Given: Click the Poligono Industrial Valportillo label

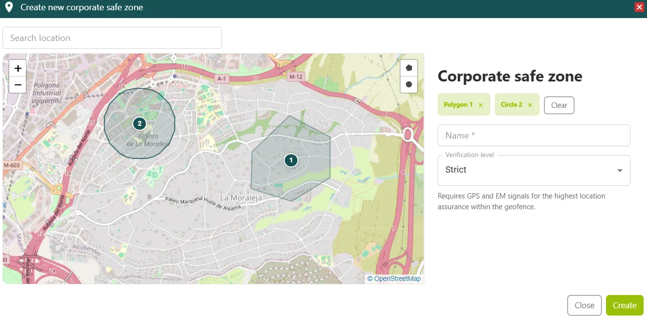Looking at the screenshot, I should click(46, 93).
